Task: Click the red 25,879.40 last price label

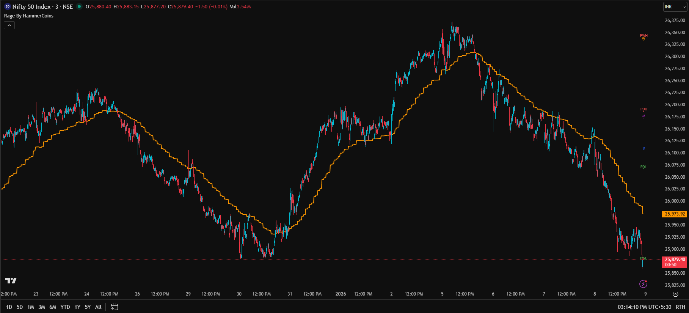Action: coord(675,262)
